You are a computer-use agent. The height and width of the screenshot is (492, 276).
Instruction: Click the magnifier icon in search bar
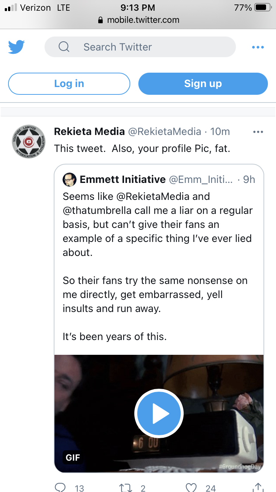pos(64,47)
